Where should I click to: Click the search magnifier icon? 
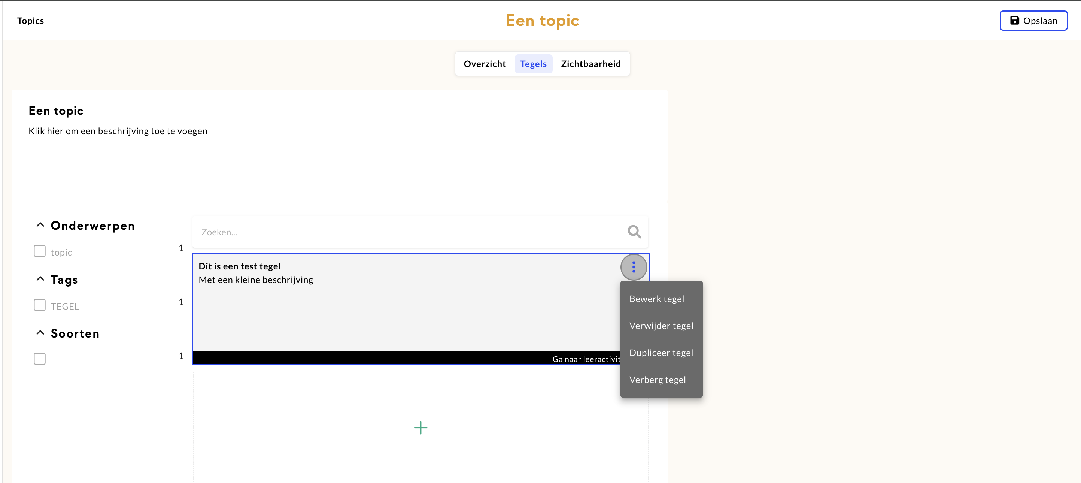(x=634, y=232)
